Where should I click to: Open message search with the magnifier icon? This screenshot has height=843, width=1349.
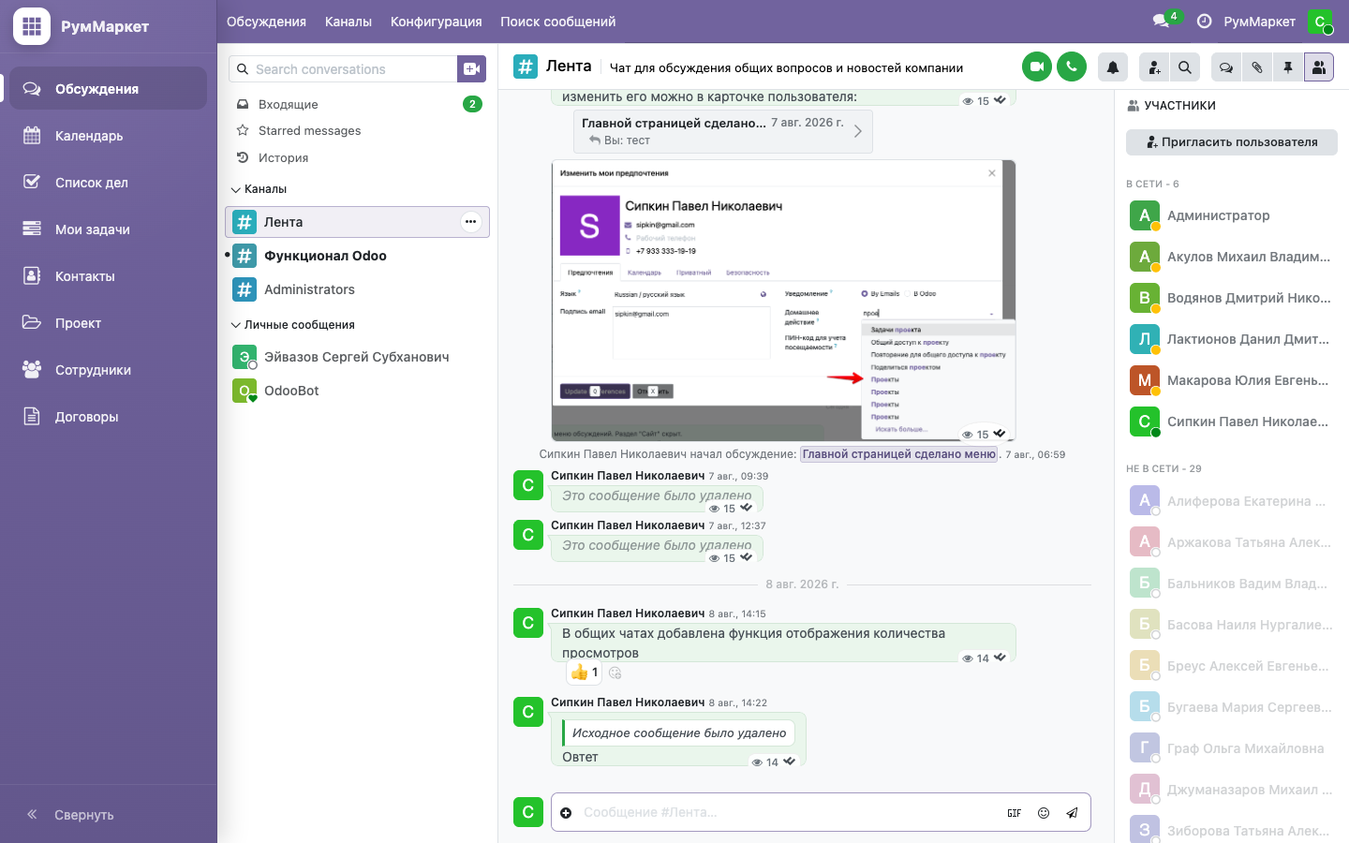pos(1185,67)
